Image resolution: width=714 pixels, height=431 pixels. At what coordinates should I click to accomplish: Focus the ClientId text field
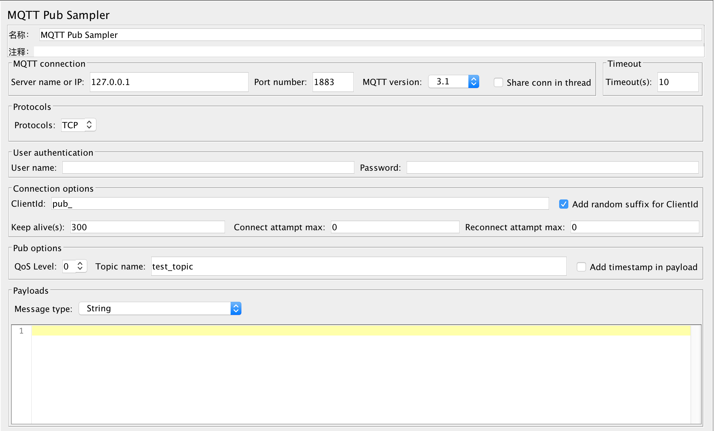(x=300, y=204)
